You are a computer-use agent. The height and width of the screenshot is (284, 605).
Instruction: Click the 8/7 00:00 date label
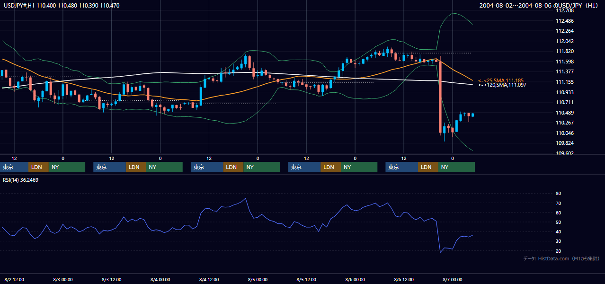[453, 280]
